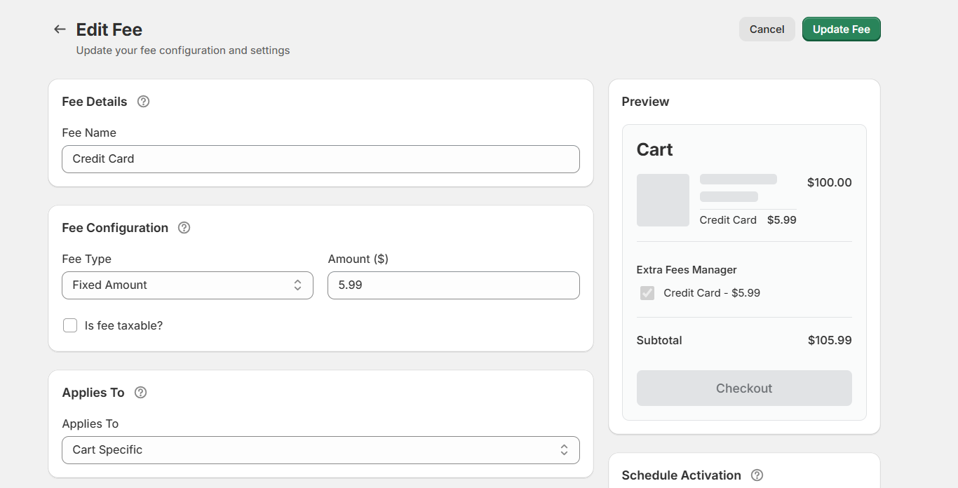Click inside the Fee Name field

pyautogui.click(x=321, y=159)
